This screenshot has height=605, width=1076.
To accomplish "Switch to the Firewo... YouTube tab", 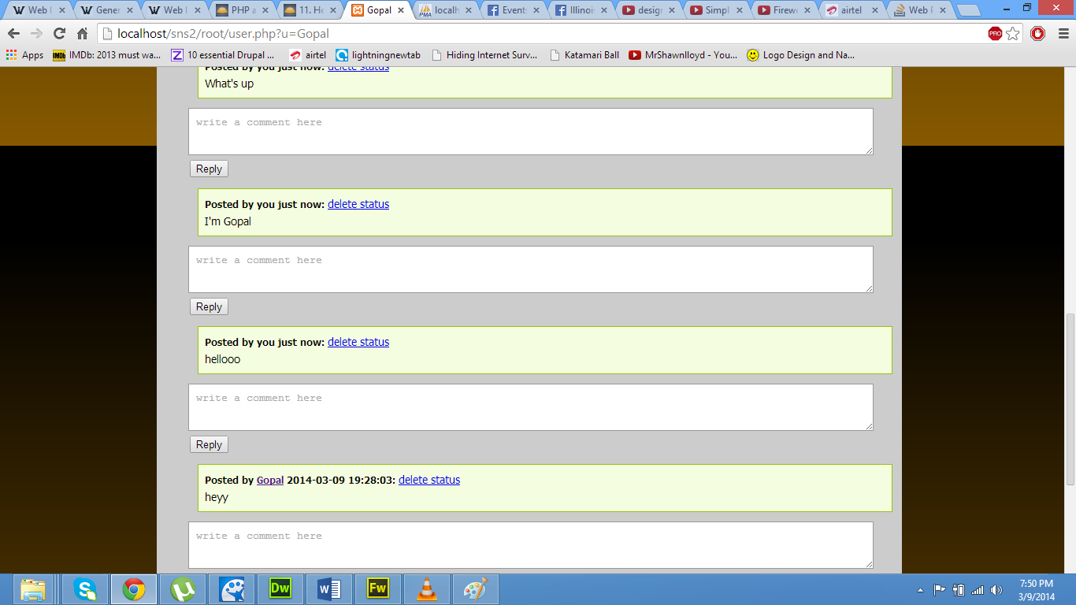I will [784, 10].
